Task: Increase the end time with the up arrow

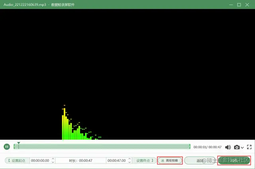Action: (x=129, y=159)
